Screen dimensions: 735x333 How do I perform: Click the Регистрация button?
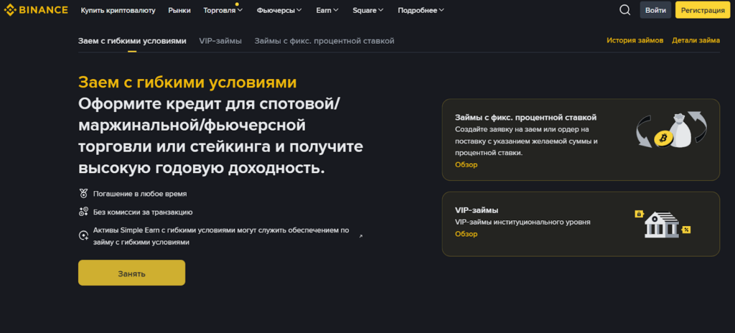703,10
